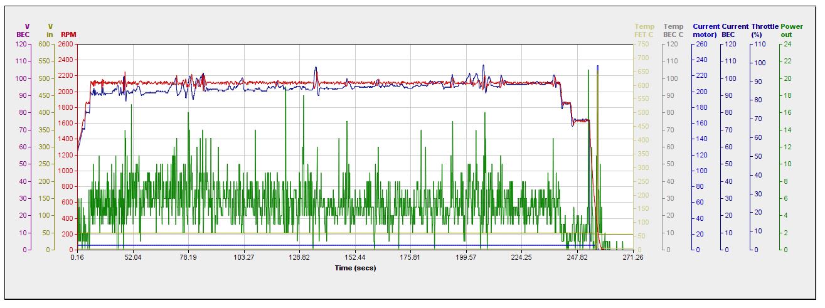The height and width of the screenshot is (308, 825).
Task: Click the 271.26 time tick label
Action: pyautogui.click(x=632, y=257)
